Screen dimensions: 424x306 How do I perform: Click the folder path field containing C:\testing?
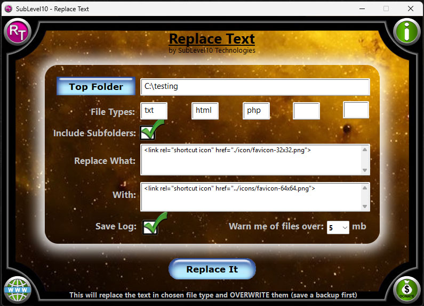pos(255,87)
